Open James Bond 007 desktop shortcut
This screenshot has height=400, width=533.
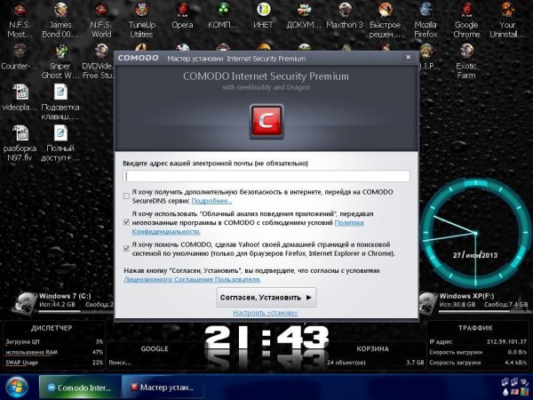(60, 10)
